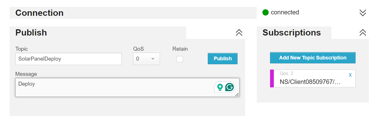This screenshot has width=385, height=120.
Task: Click Add New Topic Subscription
Action: pos(313,58)
